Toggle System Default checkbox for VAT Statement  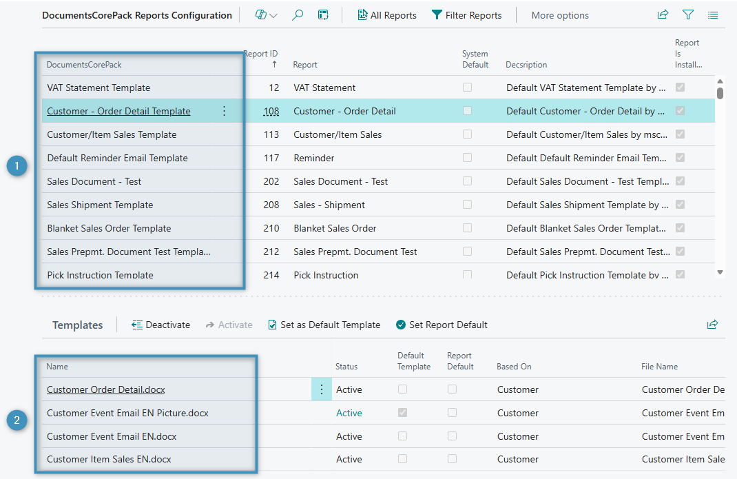point(467,87)
